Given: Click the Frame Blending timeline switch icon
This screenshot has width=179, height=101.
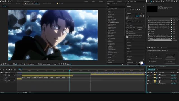Looking at the screenshot, I should pyautogui.click(x=9, y=70).
